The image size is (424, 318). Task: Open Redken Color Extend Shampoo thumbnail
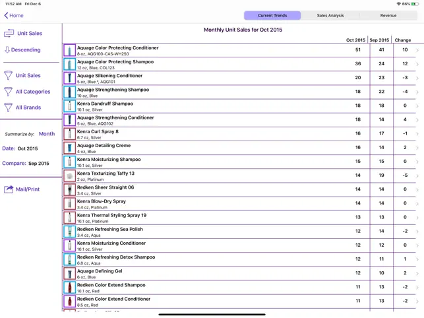[x=69, y=288]
